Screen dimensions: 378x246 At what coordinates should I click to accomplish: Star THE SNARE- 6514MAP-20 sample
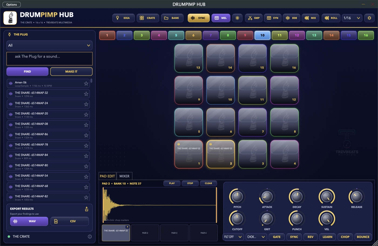[x=86, y=115]
